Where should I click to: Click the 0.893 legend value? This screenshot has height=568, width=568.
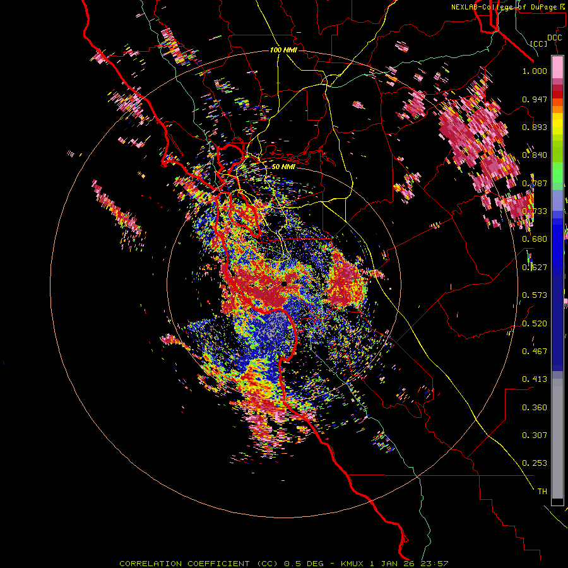click(x=535, y=127)
